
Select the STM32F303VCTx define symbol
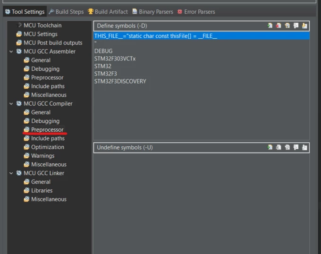[115, 59]
